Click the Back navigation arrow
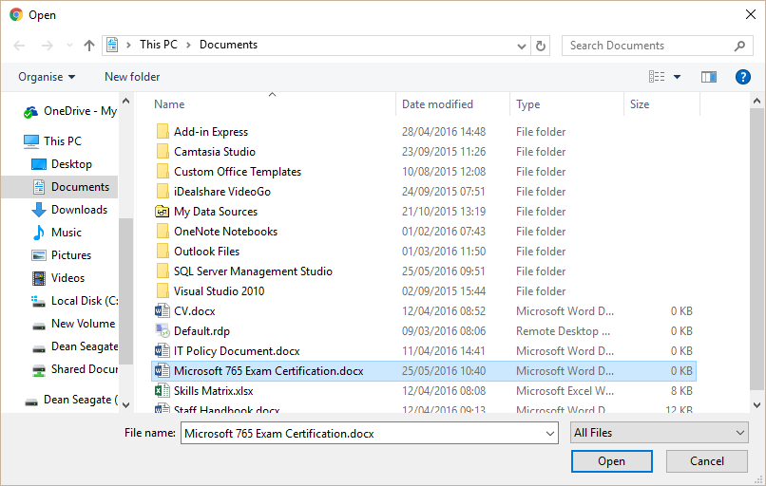766x486 pixels. pos(20,46)
